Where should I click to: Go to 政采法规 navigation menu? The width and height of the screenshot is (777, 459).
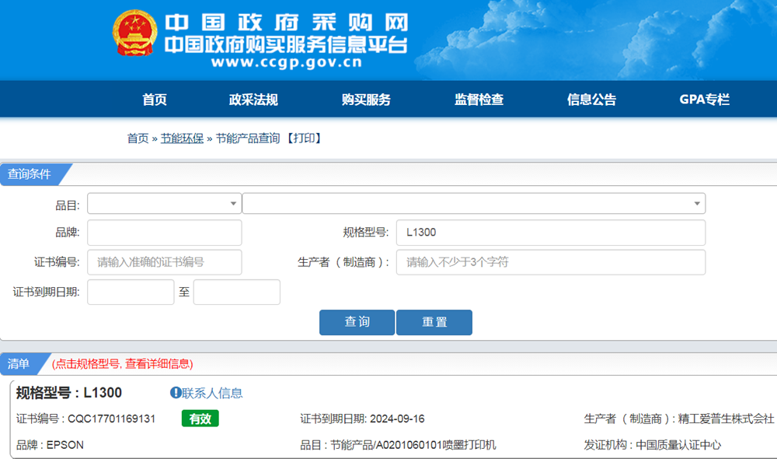253,100
